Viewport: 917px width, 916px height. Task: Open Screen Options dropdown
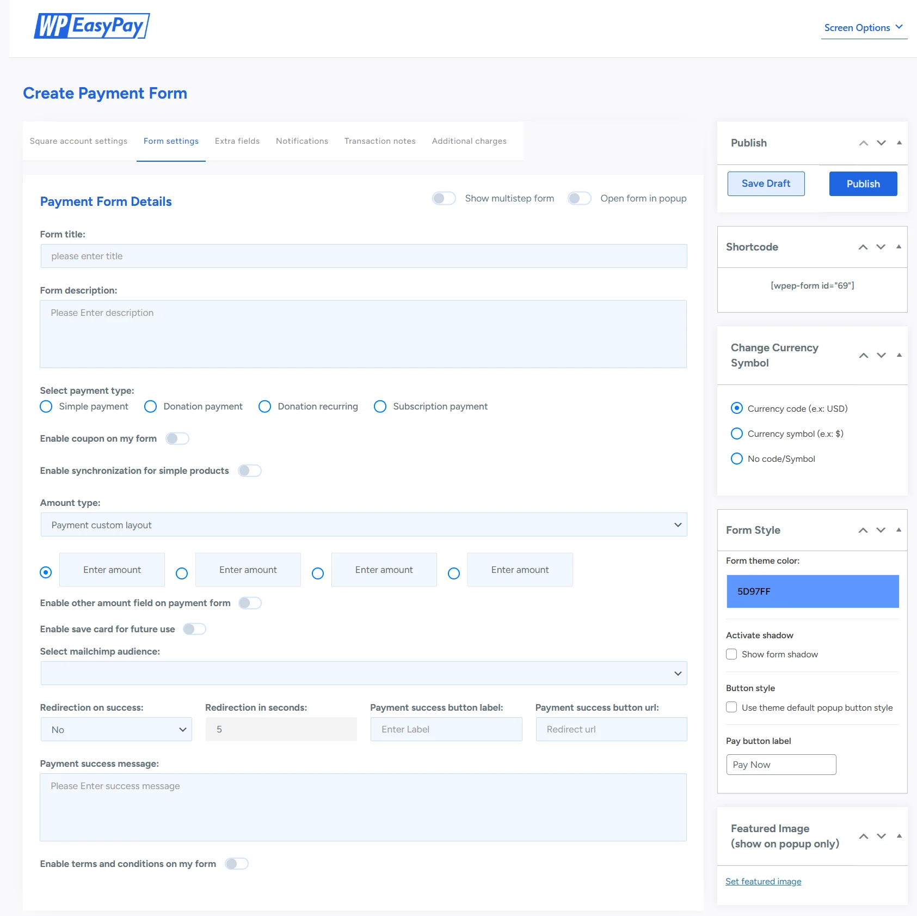click(864, 28)
